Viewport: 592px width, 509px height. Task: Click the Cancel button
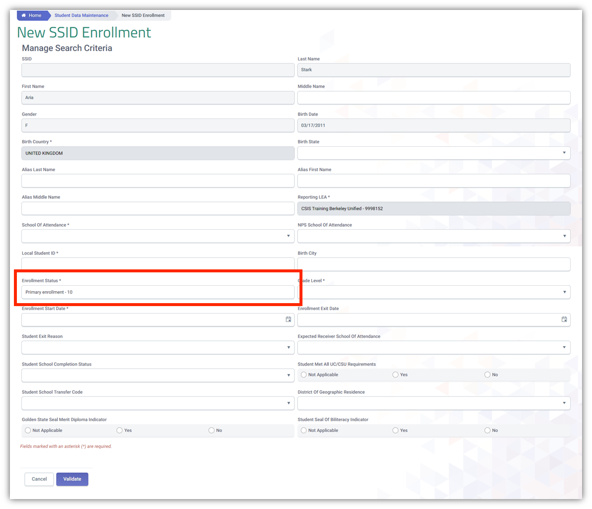tap(39, 479)
